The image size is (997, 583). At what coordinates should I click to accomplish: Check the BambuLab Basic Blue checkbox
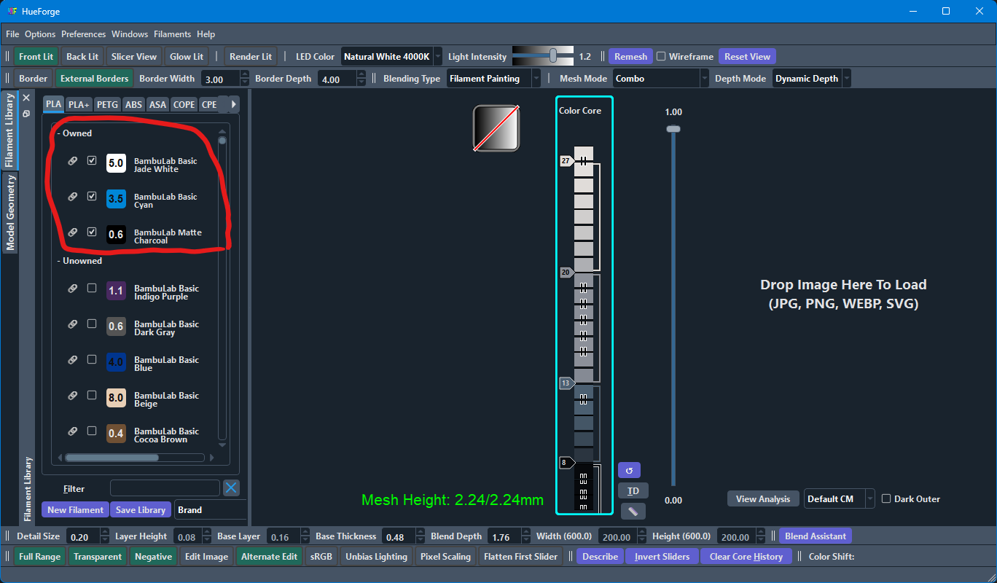92,359
